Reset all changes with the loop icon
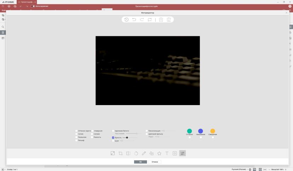This screenshot has width=293, height=171. (150, 19)
